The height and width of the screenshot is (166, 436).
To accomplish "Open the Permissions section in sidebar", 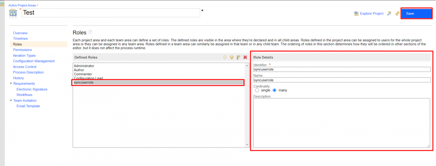I will point(22,50).
